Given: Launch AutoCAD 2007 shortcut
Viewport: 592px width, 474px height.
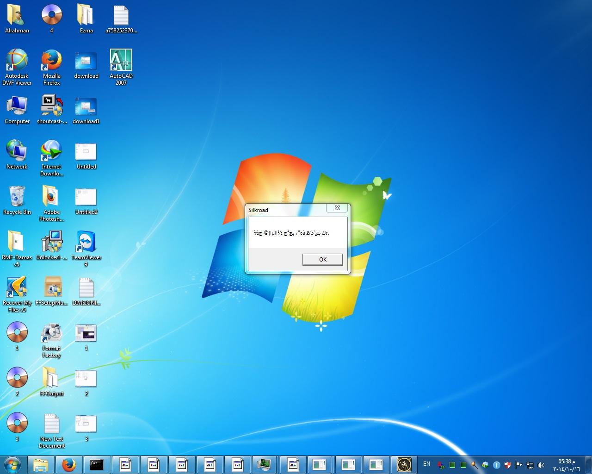Looking at the screenshot, I should point(121,68).
